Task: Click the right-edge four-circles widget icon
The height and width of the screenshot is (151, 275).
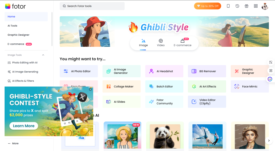Action: click(x=271, y=71)
